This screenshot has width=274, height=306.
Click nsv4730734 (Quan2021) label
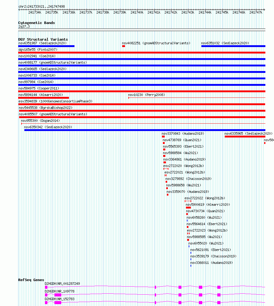pyautogui.click(x=205, y=211)
